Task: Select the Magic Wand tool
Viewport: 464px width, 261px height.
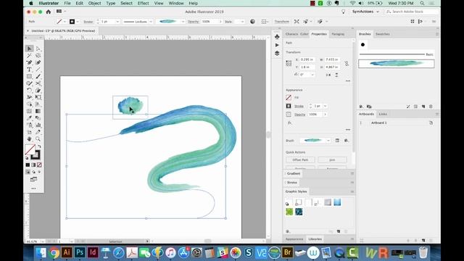Action: [29, 56]
